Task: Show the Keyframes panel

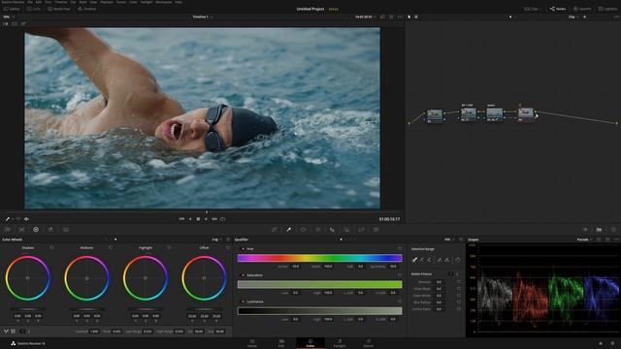Action: tap(585, 230)
